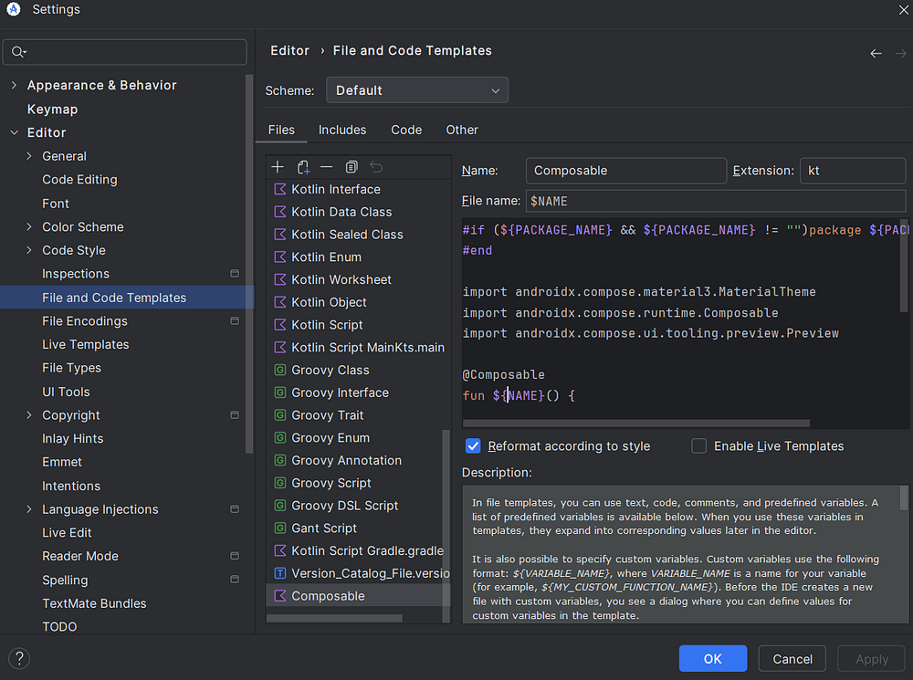Click the Remove Template minus icon
Viewport: 913px width, 680px height.
pyautogui.click(x=327, y=167)
